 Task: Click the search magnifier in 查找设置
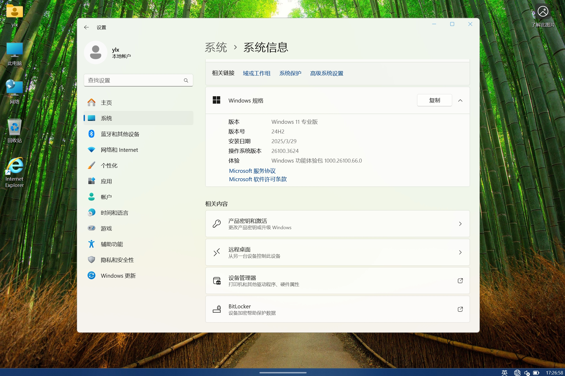click(x=186, y=80)
